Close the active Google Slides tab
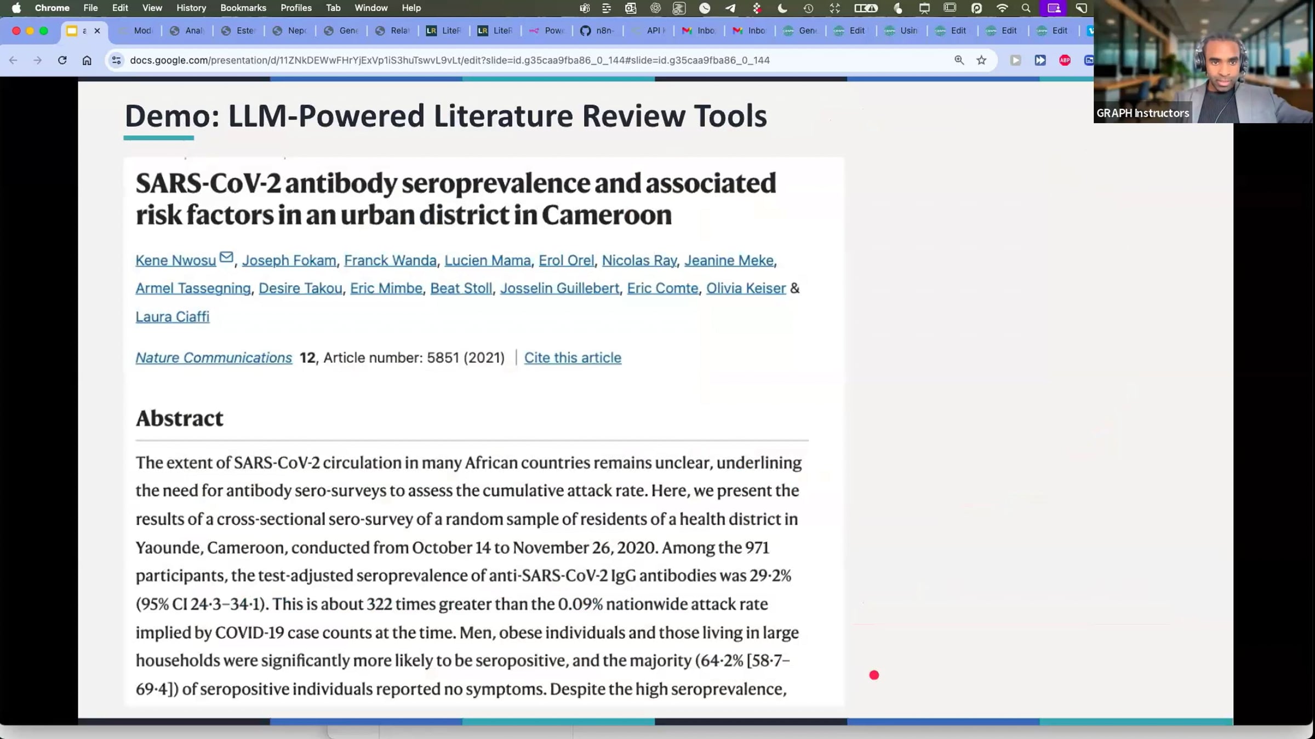This screenshot has width=1315, height=739. (x=97, y=31)
